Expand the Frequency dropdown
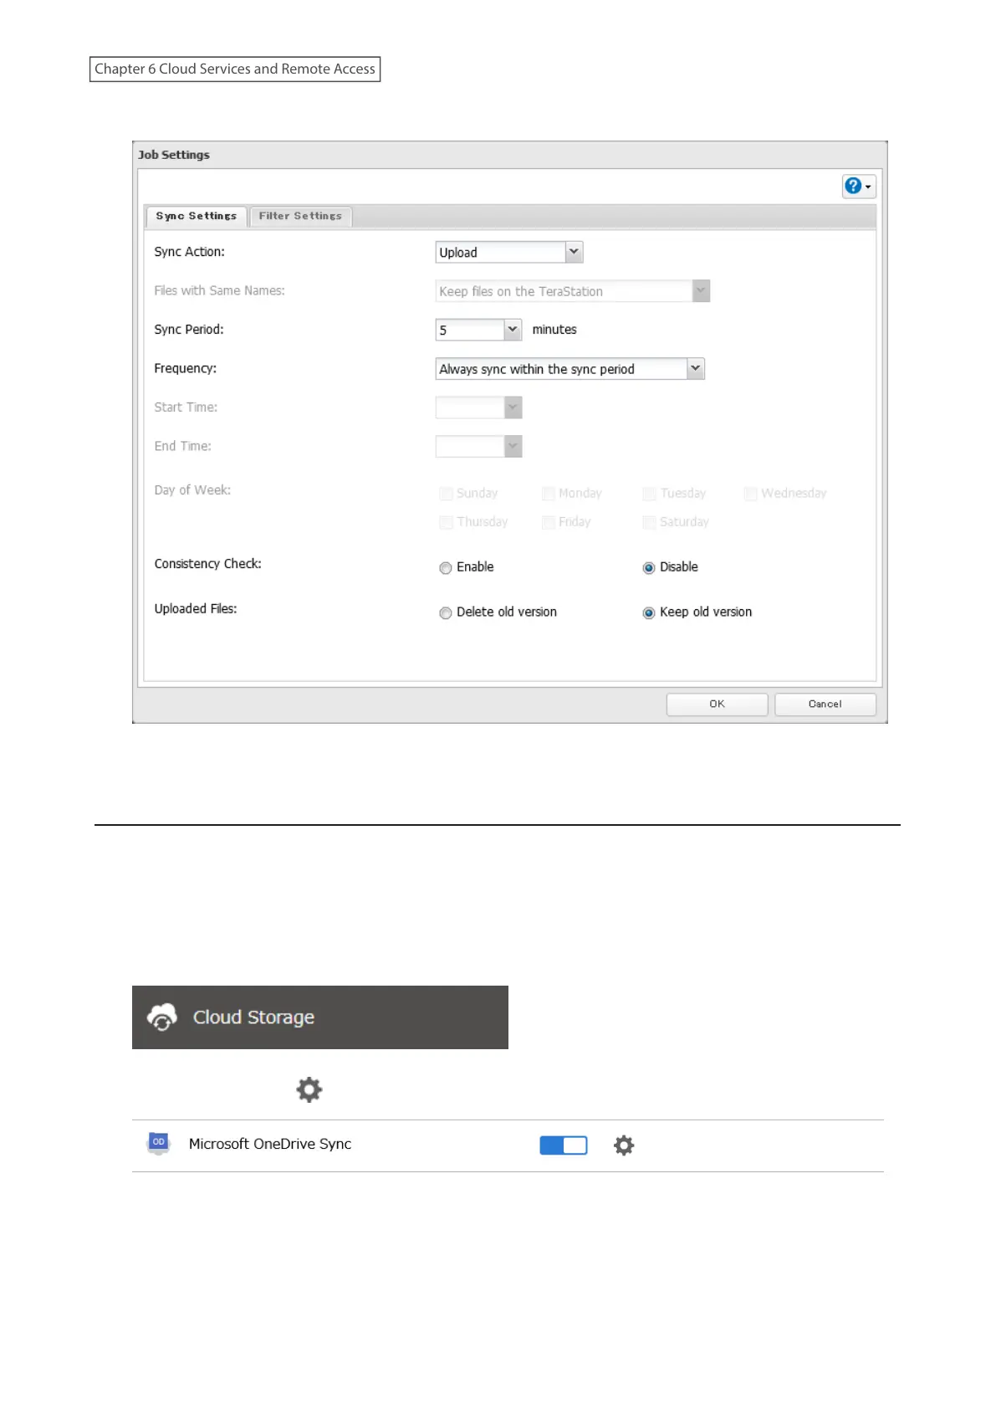The image size is (996, 1409). pos(570,369)
